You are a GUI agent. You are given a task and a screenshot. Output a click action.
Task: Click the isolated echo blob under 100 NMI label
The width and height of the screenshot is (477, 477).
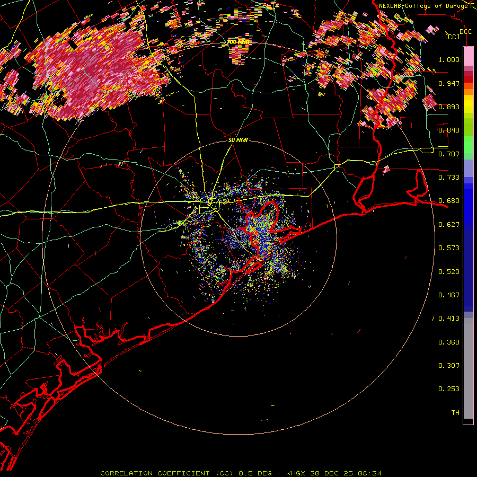pos(238,54)
